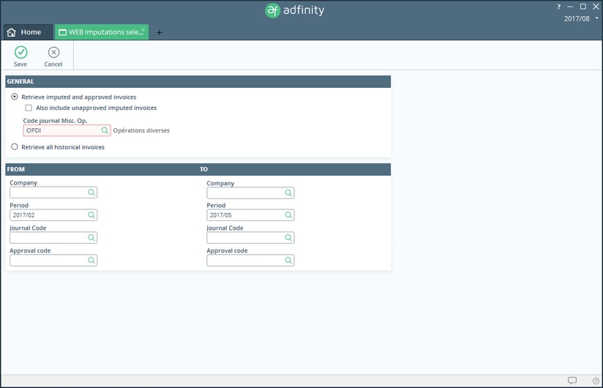Close the WEB imputations selection tab
Screen dimensions: 603x388
pos(143,30)
